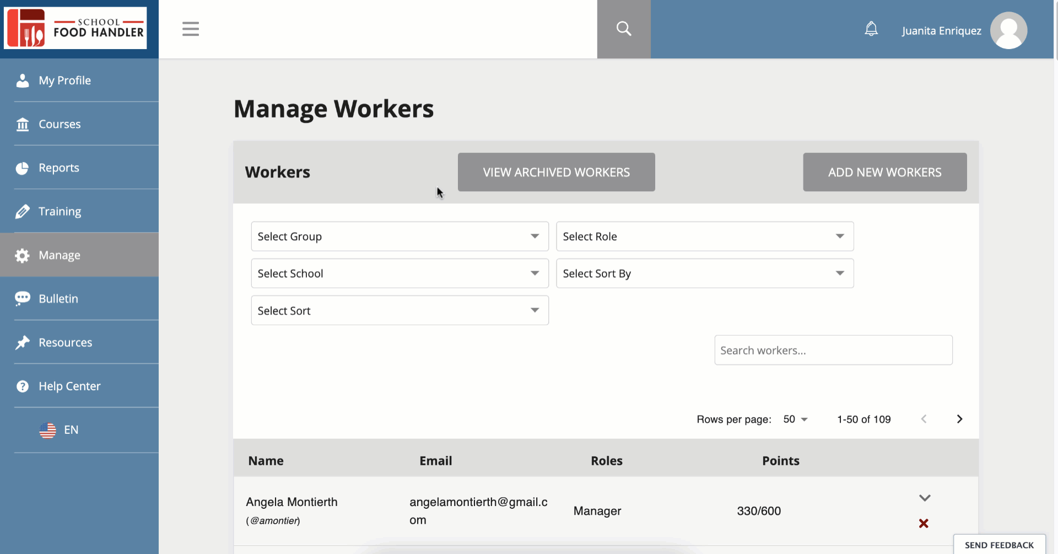Click the Reports pie chart icon
Image resolution: width=1058 pixels, height=554 pixels.
[x=23, y=168]
